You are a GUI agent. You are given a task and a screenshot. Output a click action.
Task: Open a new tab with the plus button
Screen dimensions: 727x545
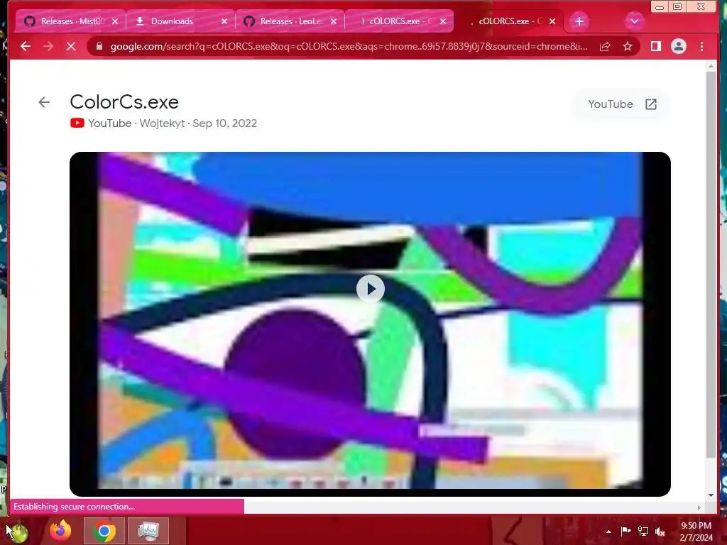click(x=579, y=21)
